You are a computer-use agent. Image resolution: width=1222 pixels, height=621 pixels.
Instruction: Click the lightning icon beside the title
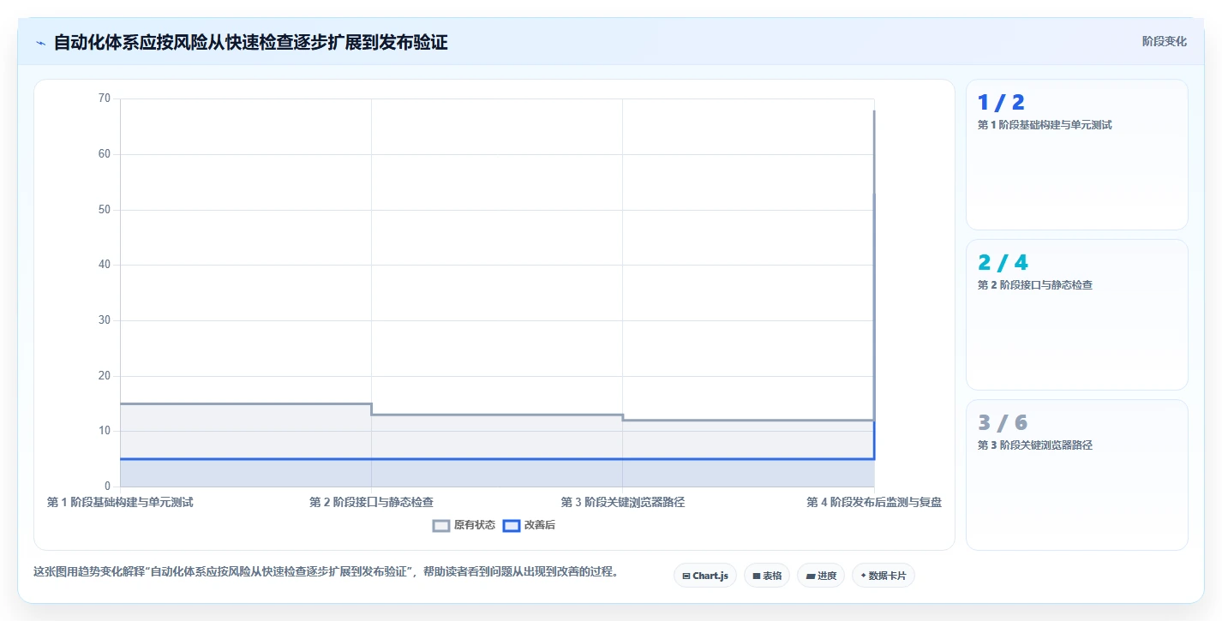(x=40, y=43)
